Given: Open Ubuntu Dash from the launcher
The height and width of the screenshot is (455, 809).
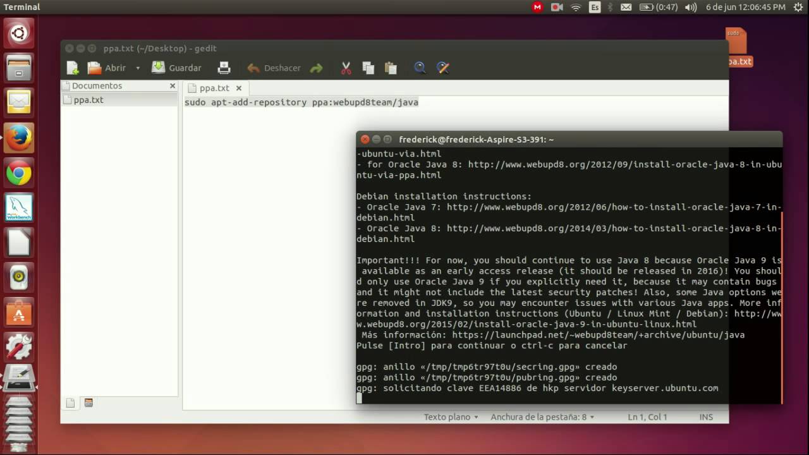Looking at the screenshot, I should (18, 33).
